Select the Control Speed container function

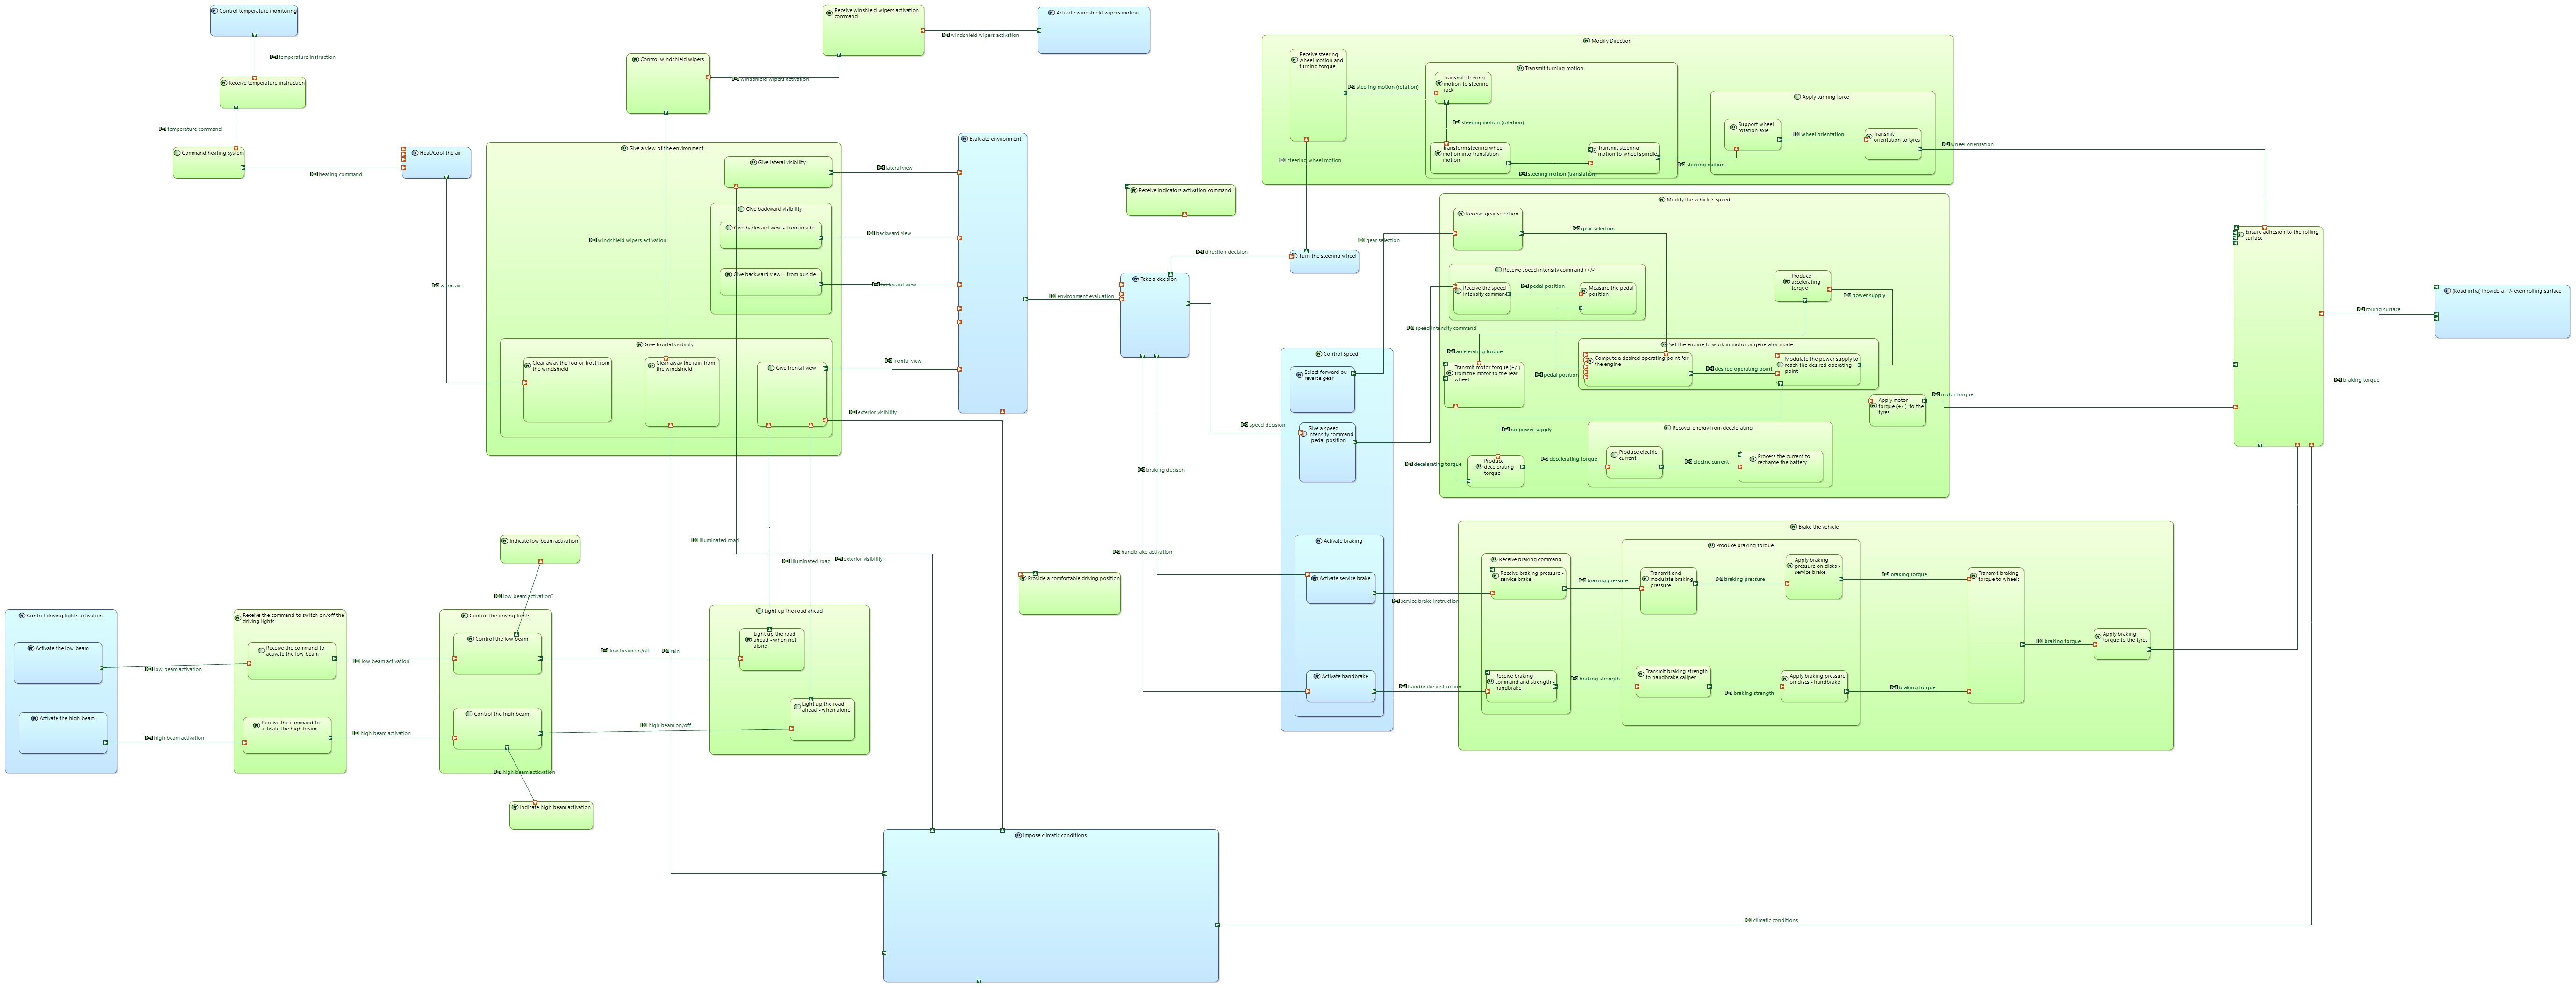click(x=1337, y=540)
